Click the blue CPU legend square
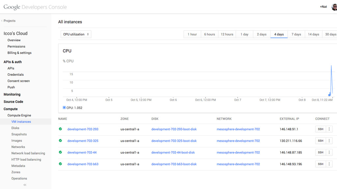The width and height of the screenshot is (337, 189). (x=64, y=108)
